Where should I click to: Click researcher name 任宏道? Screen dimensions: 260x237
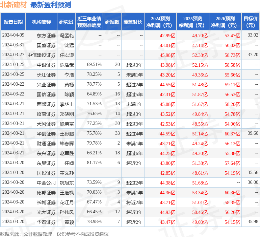67,55
